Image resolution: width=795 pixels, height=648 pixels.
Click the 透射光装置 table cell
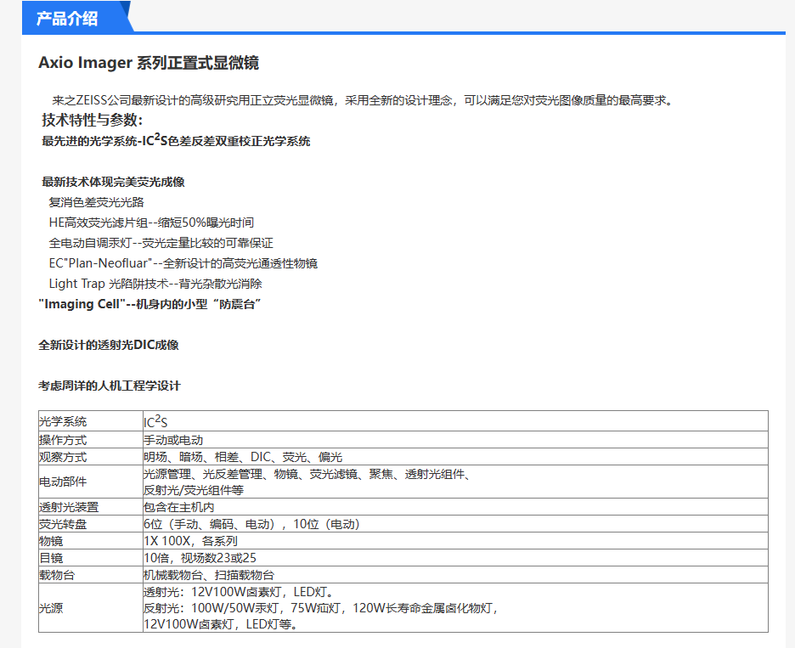[91, 507]
